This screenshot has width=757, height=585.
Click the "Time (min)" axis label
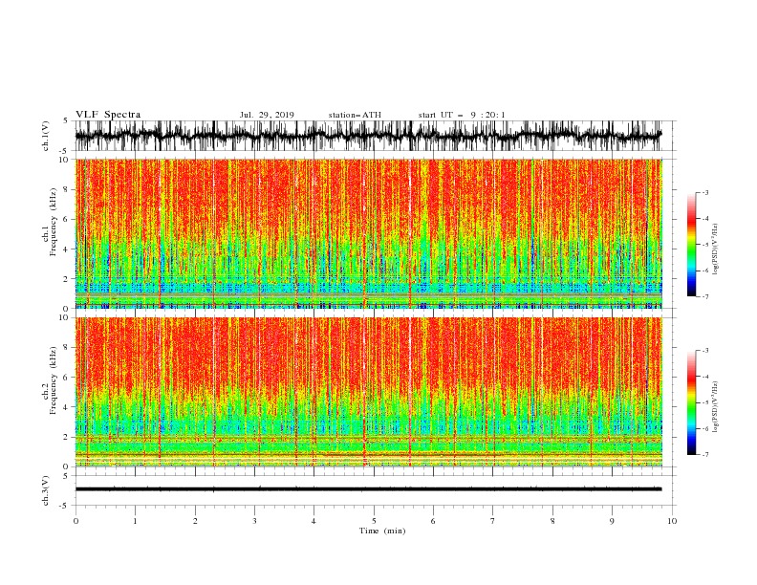tap(382, 531)
